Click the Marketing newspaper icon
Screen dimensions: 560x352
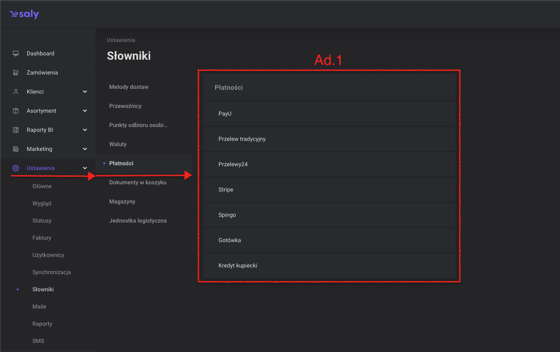pyautogui.click(x=16, y=149)
